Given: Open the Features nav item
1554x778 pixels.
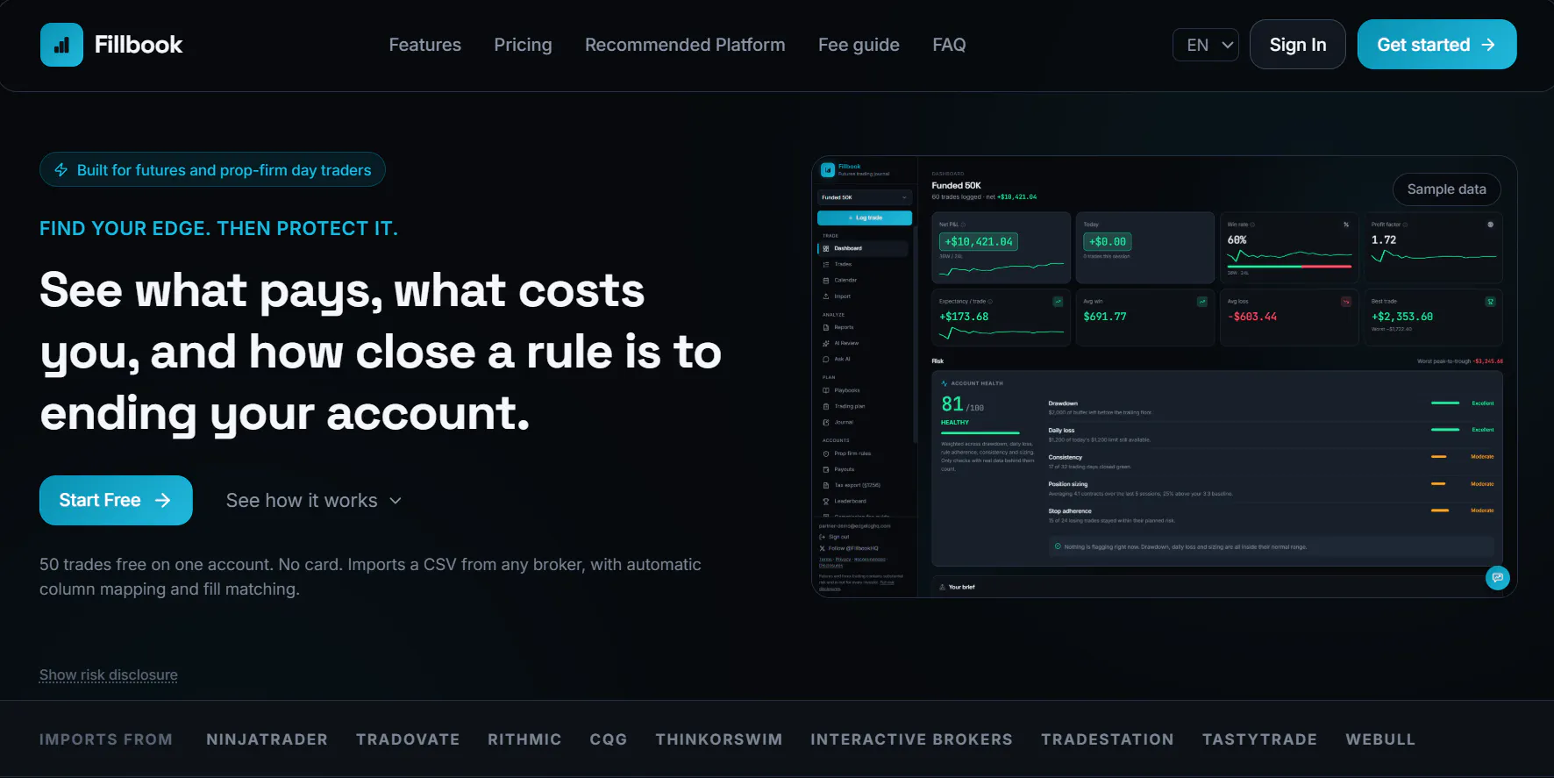Looking at the screenshot, I should coord(425,45).
